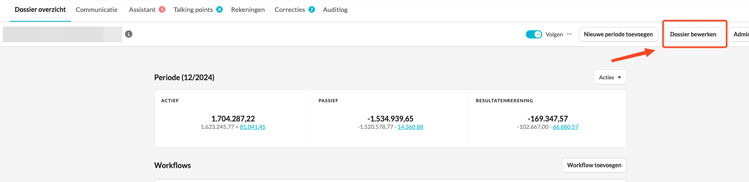Viewport: 749px width, 182px height.
Task: Open the 14.360,88 Passief link
Action: tap(410, 127)
